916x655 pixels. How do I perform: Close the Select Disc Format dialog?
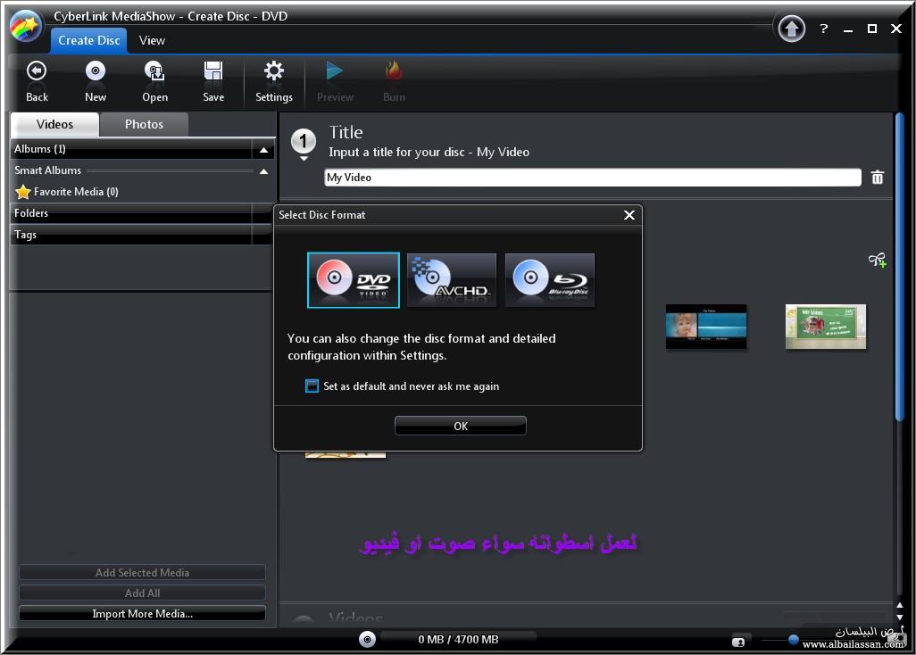pyautogui.click(x=629, y=215)
